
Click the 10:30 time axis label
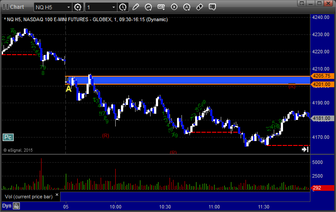[165, 207]
